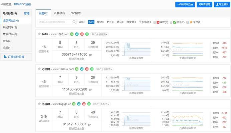Click the search magnifier icon
Viewport: 231px width, 133px height.
click(74, 22)
